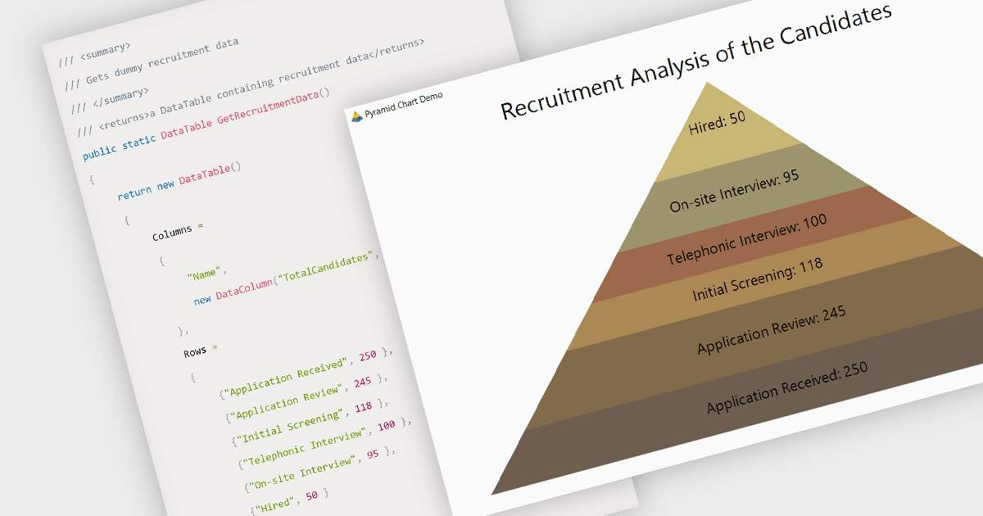Viewport: 983px width, 516px height.
Task: Click 'return new DataTable()' code line
Action: click(x=178, y=180)
